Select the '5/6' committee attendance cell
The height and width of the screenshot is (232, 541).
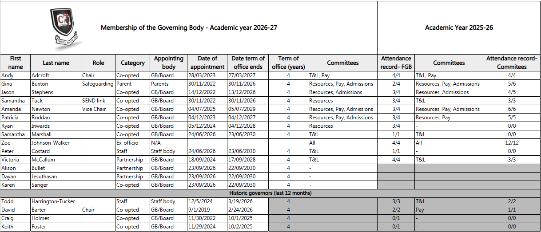pos(512,84)
